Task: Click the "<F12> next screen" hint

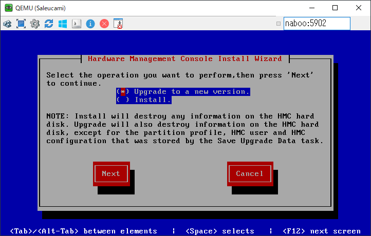Action: click(x=322, y=231)
